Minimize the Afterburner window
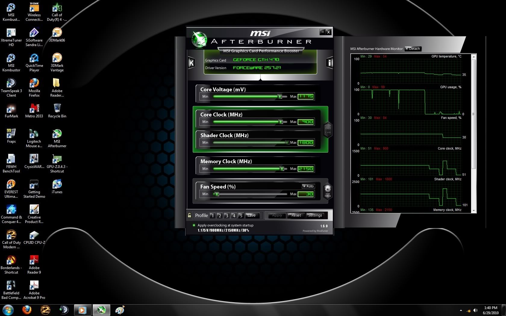 coord(322,32)
